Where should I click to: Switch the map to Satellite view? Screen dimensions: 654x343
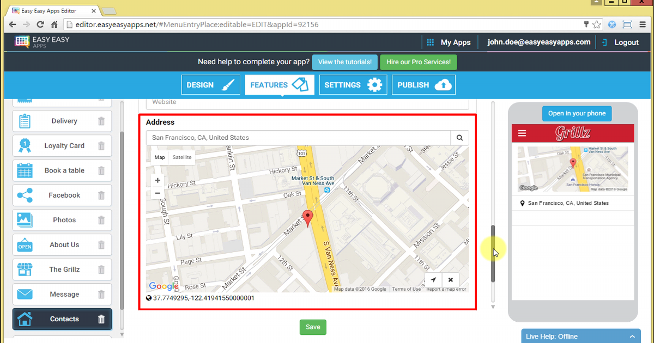coord(182,157)
